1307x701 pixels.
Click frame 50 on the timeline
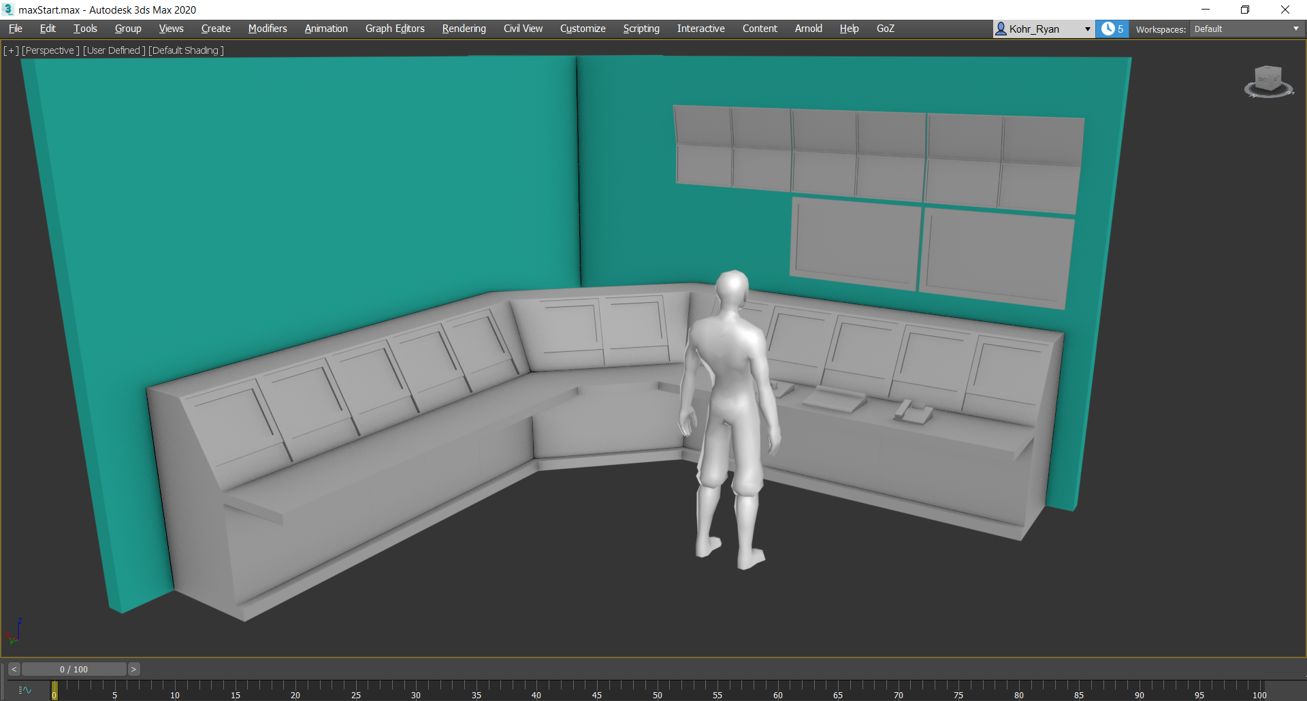658,690
